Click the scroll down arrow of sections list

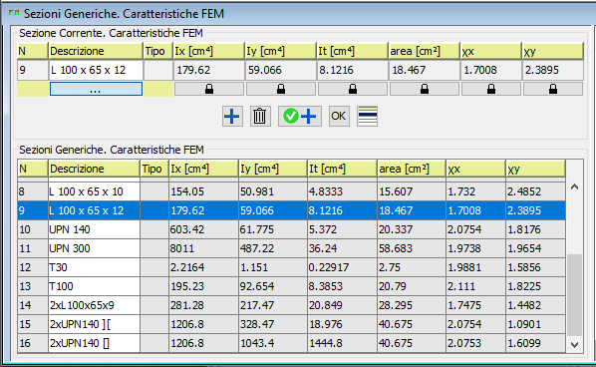coord(574,345)
